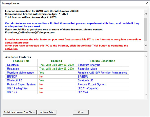Select the Bluetooth LE feature title cell

(x=21, y=80)
